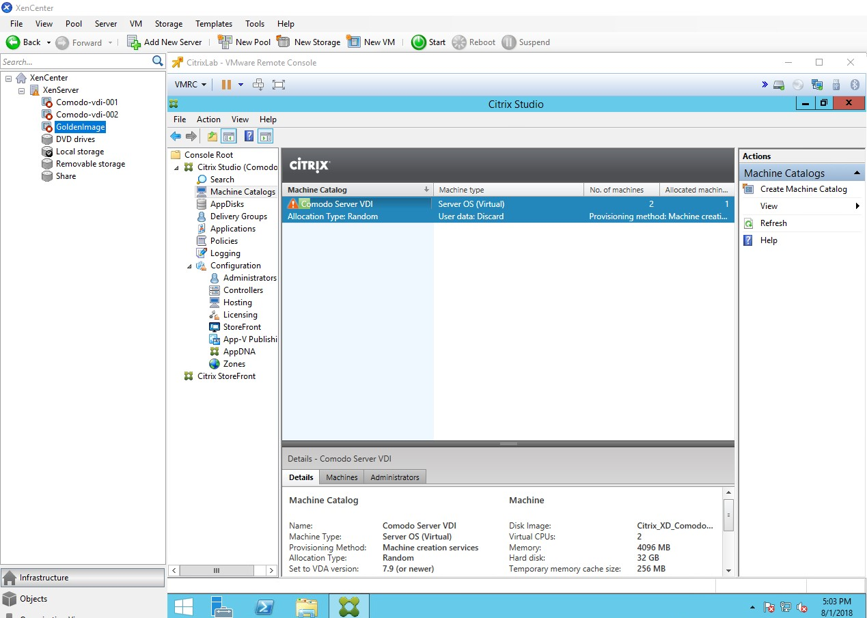This screenshot has height=618, width=867.
Task: Collapse the Citrix Studio console tree node
Action: click(177, 167)
